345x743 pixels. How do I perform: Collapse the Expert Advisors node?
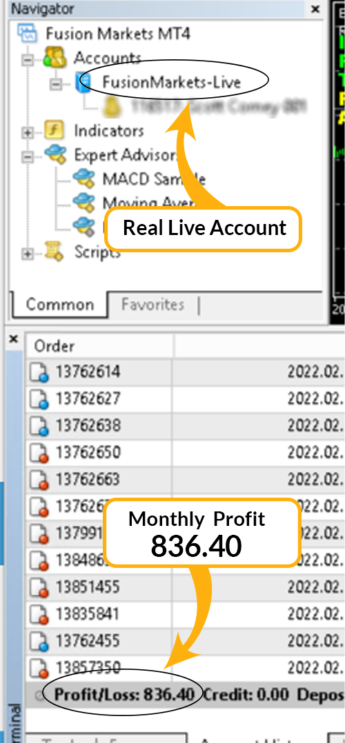28,157
